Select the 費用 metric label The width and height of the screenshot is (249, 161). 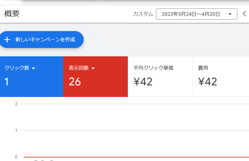[x=203, y=68]
